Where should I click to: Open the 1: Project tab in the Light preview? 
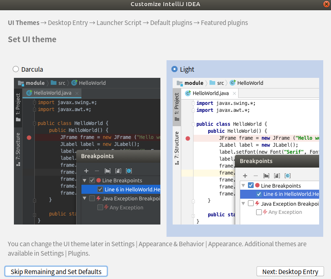click(177, 107)
